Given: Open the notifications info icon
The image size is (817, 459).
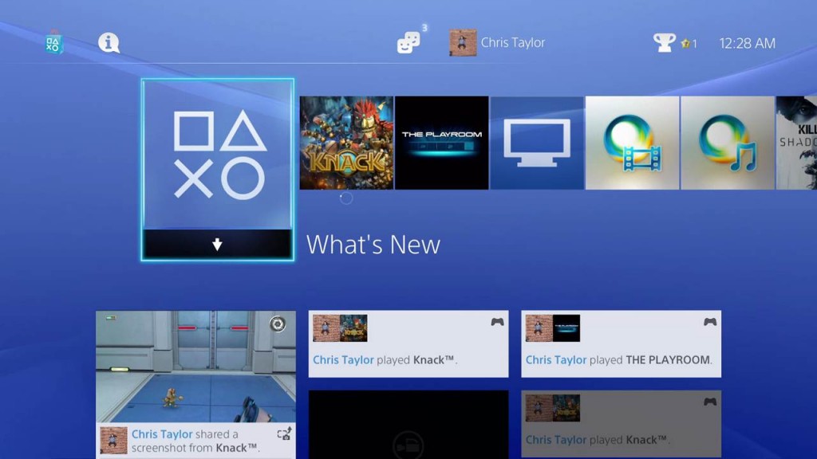Looking at the screenshot, I should pos(109,43).
